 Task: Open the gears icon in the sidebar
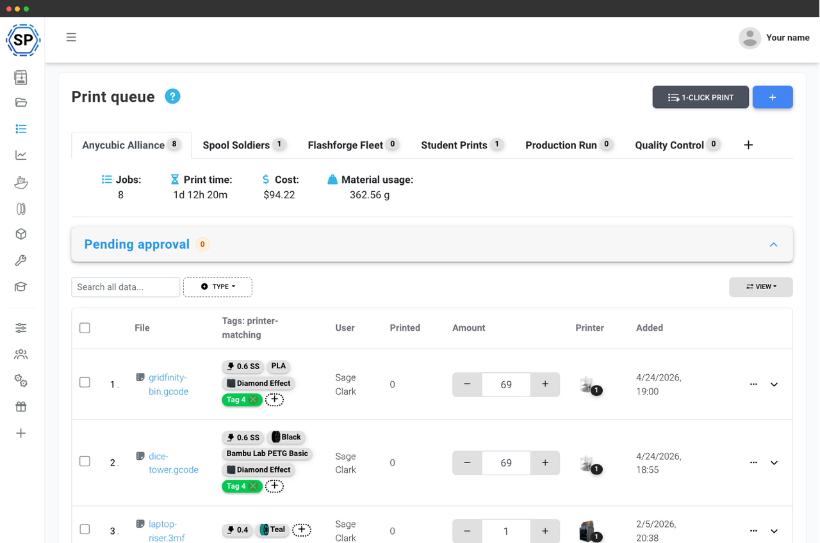[x=21, y=381]
